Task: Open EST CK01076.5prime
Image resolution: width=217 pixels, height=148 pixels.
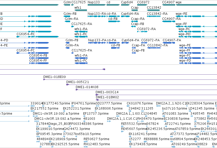Action: (140, 103)
